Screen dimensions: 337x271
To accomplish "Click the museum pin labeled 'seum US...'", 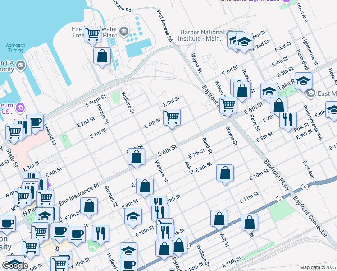I will [x=21, y=107].
